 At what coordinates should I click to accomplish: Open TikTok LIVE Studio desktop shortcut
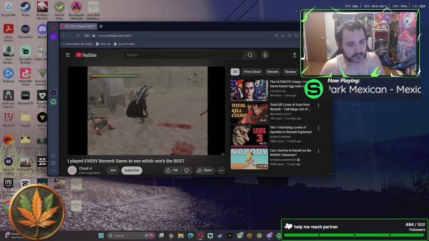pyautogui.click(x=25, y=77)
